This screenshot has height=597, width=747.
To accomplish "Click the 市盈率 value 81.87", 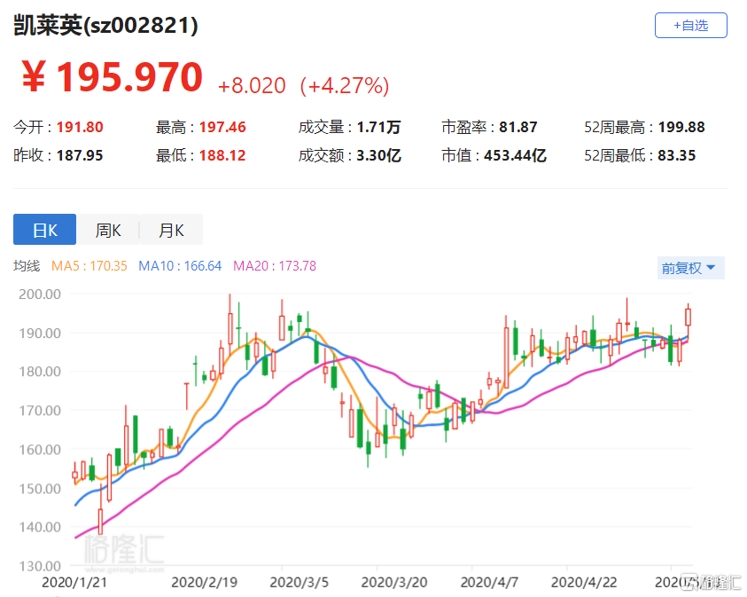I will click(x=518, y=128).
